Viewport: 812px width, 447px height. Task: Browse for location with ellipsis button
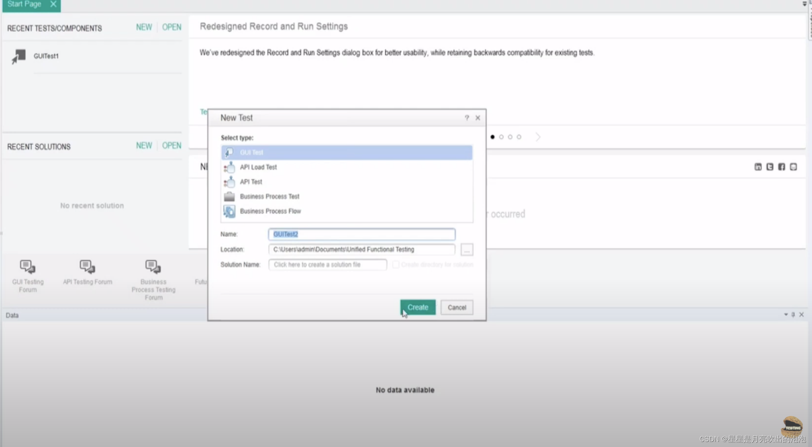coord(467,249)
